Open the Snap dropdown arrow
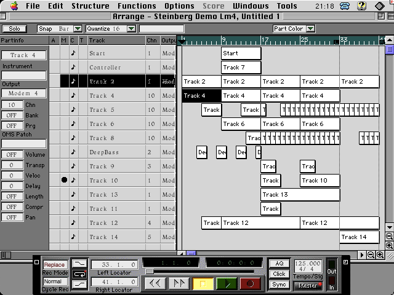Viewport: 394px width, 295px height. 78,29
